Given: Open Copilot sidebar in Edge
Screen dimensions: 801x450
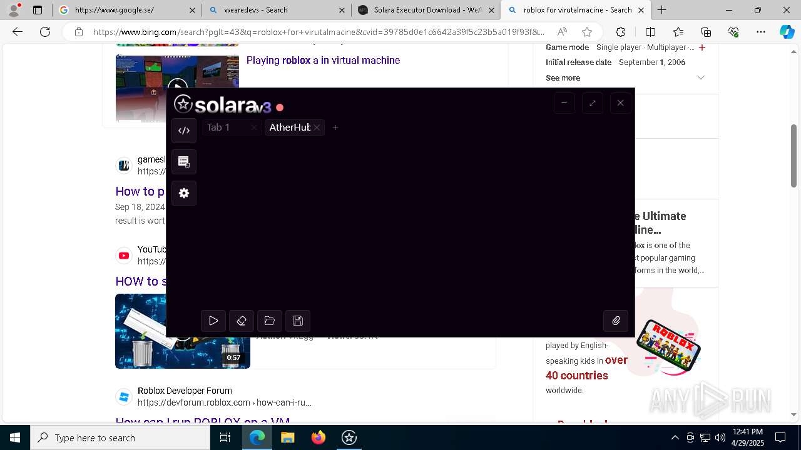Looking at the screenshot, I should (x=787, y=32).
